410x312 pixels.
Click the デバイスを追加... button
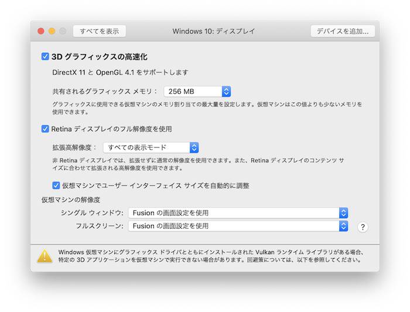pyautogui.click(x=343, y=32)
